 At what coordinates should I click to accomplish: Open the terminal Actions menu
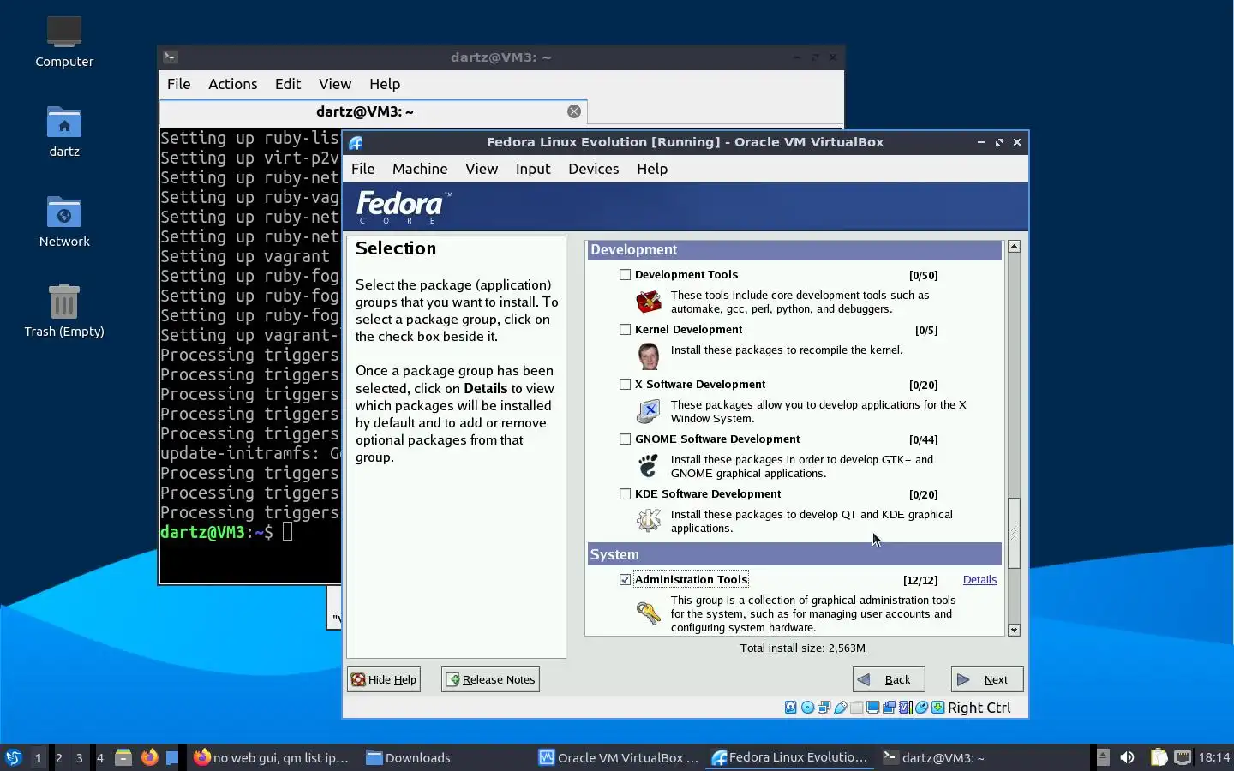click(232, 84)
